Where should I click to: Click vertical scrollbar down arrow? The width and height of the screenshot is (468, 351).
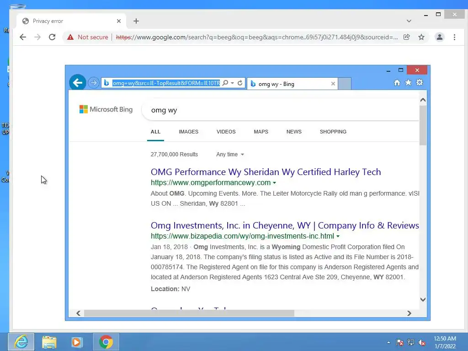423,299
